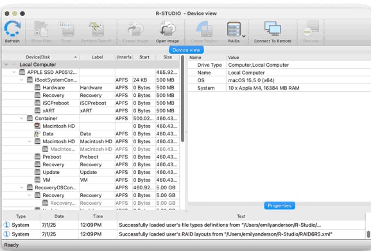Collapse the Macintosh HD APFS node

coord(29,141)
